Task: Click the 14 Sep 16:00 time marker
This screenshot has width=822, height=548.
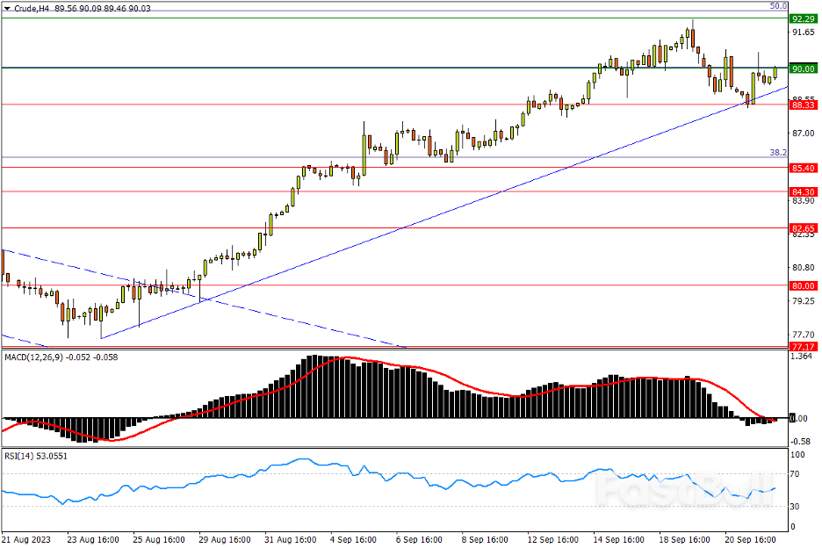Action: pyautogui.click(x=616, y=539)
